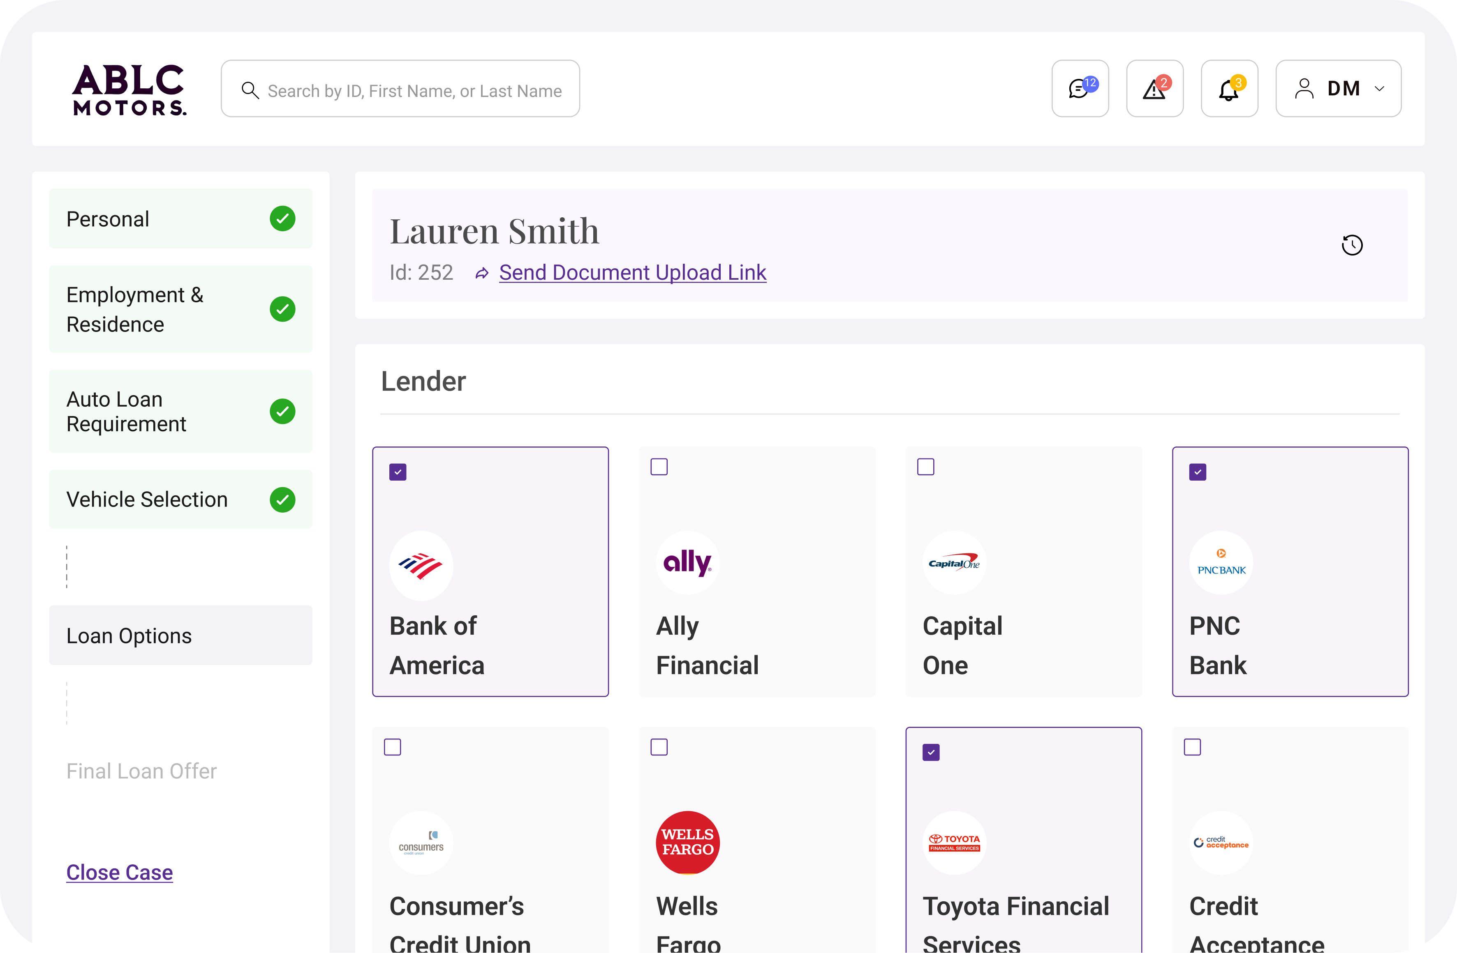
Task: Open the Loan Options step
Action: 180,635
